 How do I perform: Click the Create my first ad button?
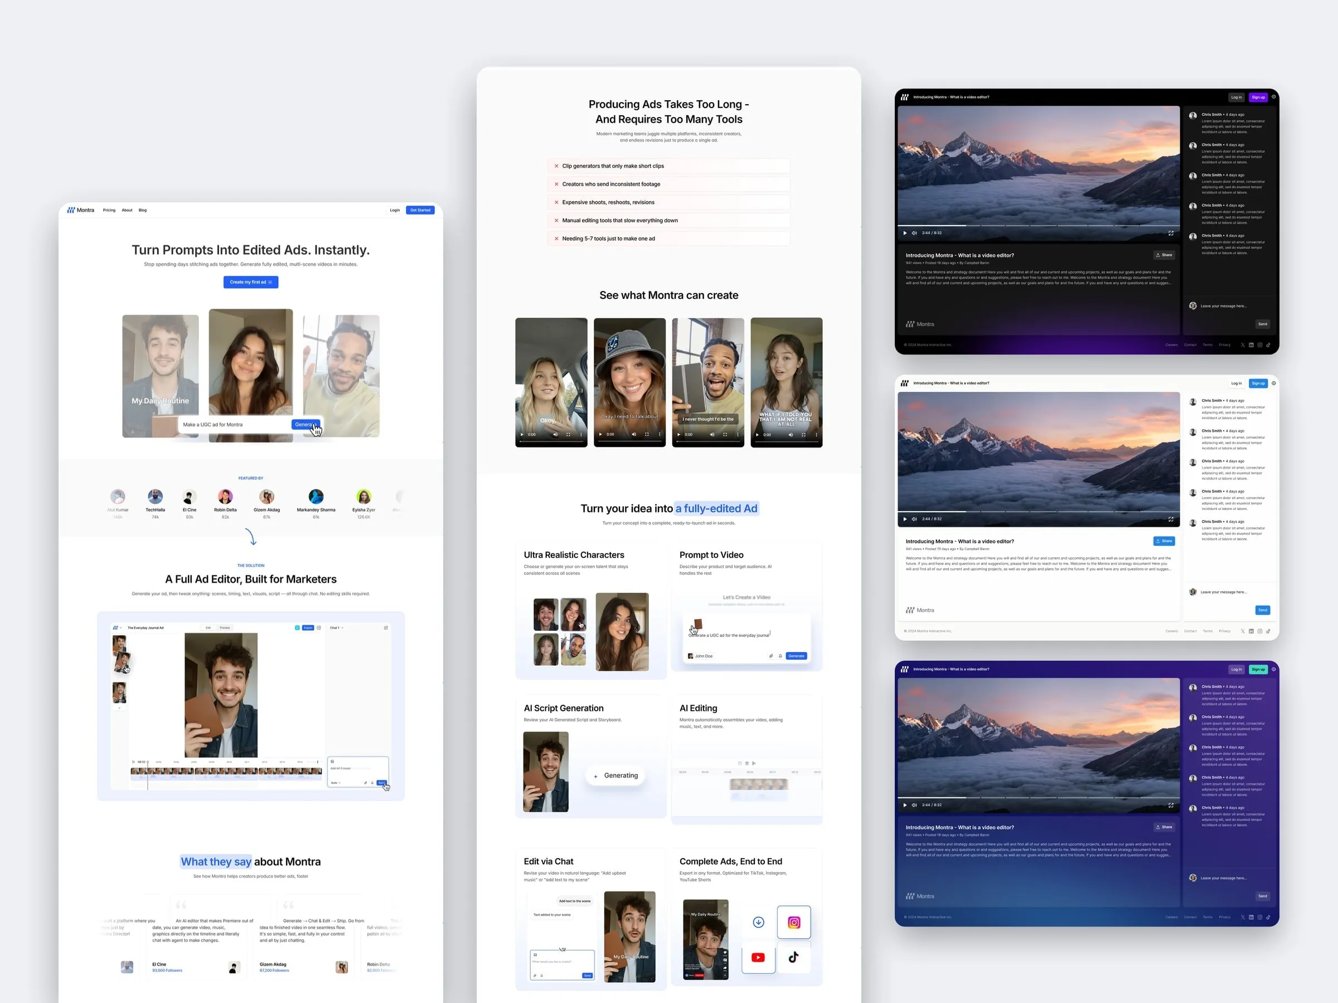(250, 282)
